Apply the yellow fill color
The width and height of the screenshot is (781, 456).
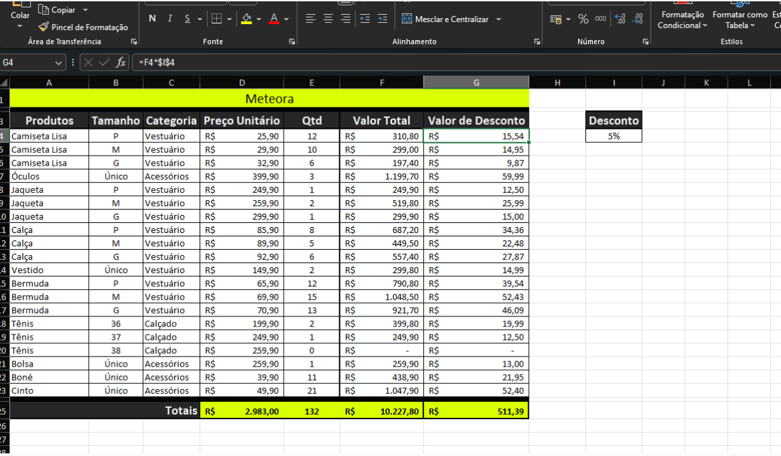246,19
